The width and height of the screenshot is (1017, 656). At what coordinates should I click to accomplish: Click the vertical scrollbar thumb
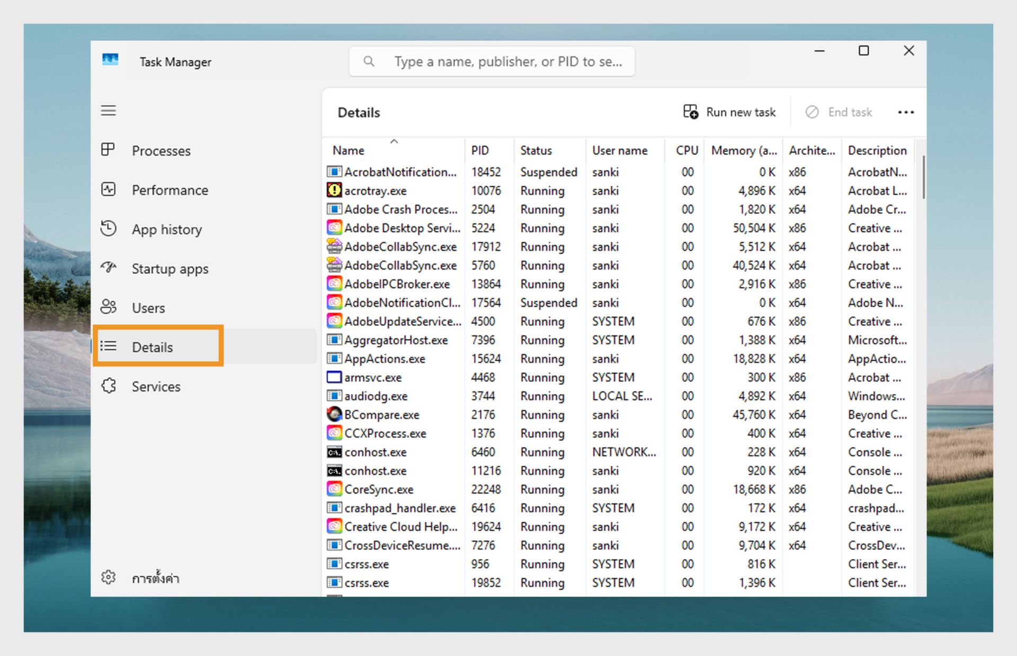[x=923, y=177]
